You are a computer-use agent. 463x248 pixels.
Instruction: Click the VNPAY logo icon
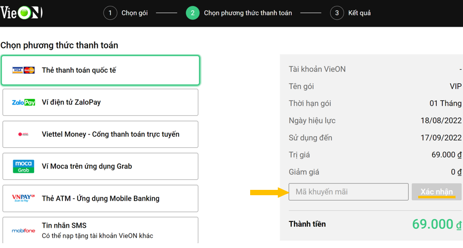click(x=23, y=198)
